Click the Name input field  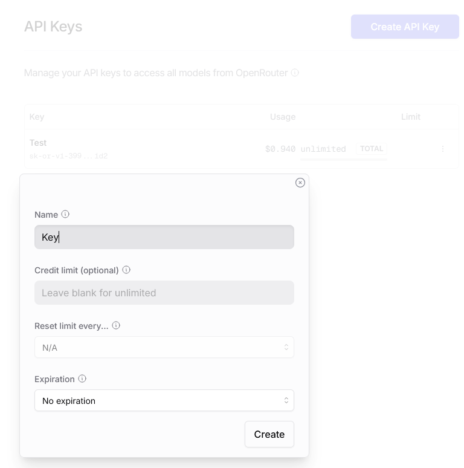coord(164,237)
